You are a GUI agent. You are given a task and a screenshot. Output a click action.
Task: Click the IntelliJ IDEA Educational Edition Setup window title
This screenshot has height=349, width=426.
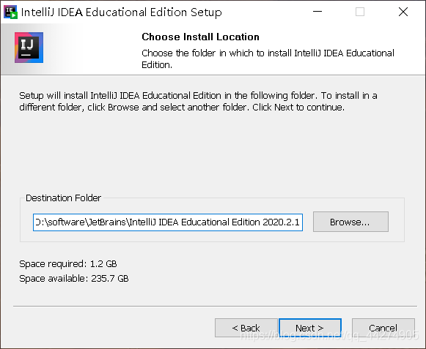tap(121, 12)
